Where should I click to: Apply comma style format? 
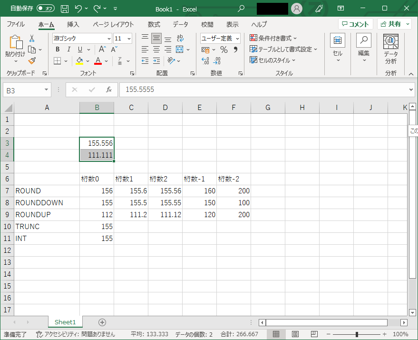235,50
